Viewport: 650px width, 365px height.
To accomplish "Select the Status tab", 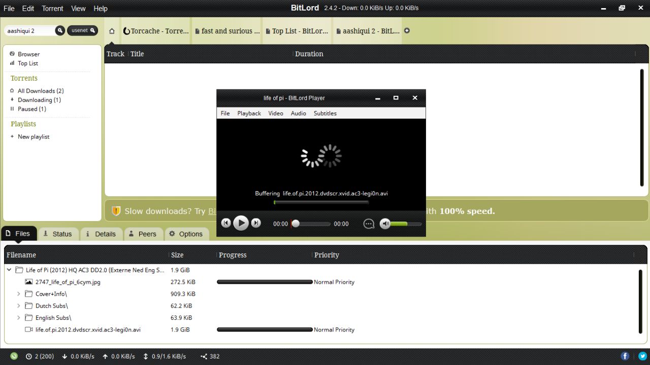I will pyautogui.click(x=57, y=234).
